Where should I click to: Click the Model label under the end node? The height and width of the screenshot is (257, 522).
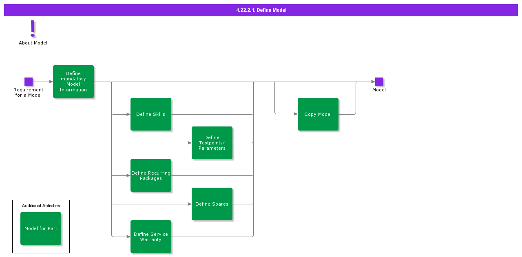[379, 90]
